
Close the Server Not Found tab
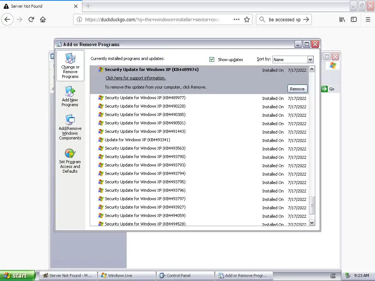pos(76,6)
